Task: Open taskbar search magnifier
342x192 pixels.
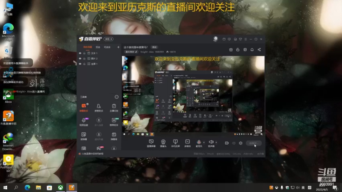Action: pos(16,187)
